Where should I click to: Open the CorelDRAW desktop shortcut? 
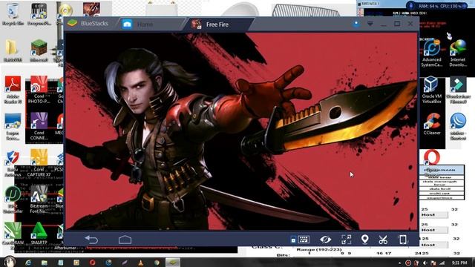13,234
